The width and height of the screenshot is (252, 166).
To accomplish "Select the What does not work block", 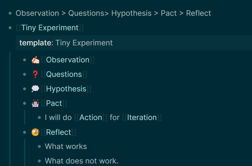I will (82, 161).
